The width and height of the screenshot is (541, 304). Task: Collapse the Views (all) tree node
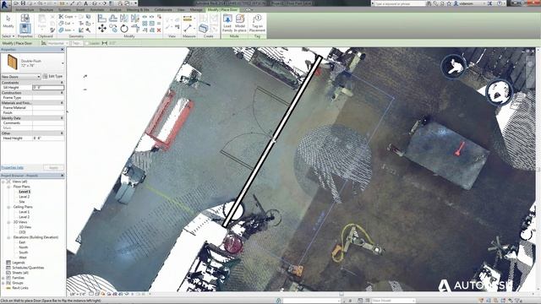3,182
